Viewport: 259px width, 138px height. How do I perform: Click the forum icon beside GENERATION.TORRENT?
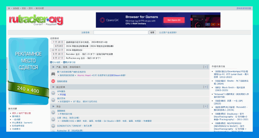[53, 126]
